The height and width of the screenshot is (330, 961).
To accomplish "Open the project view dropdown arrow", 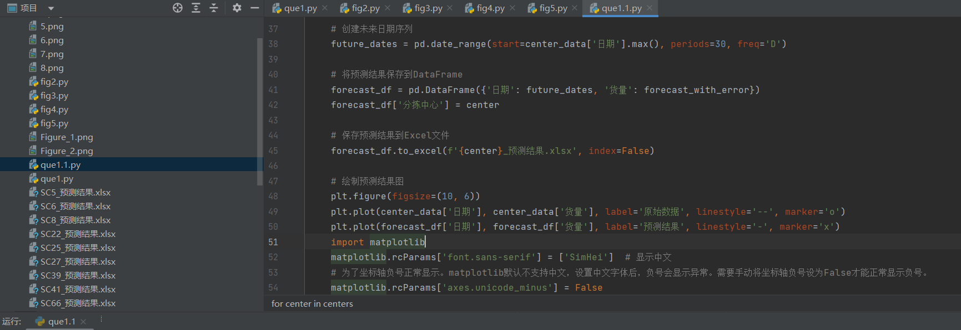I will (x=51, y=8).
